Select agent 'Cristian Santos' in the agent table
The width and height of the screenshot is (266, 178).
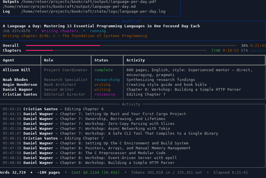click(x=20, y=94)
